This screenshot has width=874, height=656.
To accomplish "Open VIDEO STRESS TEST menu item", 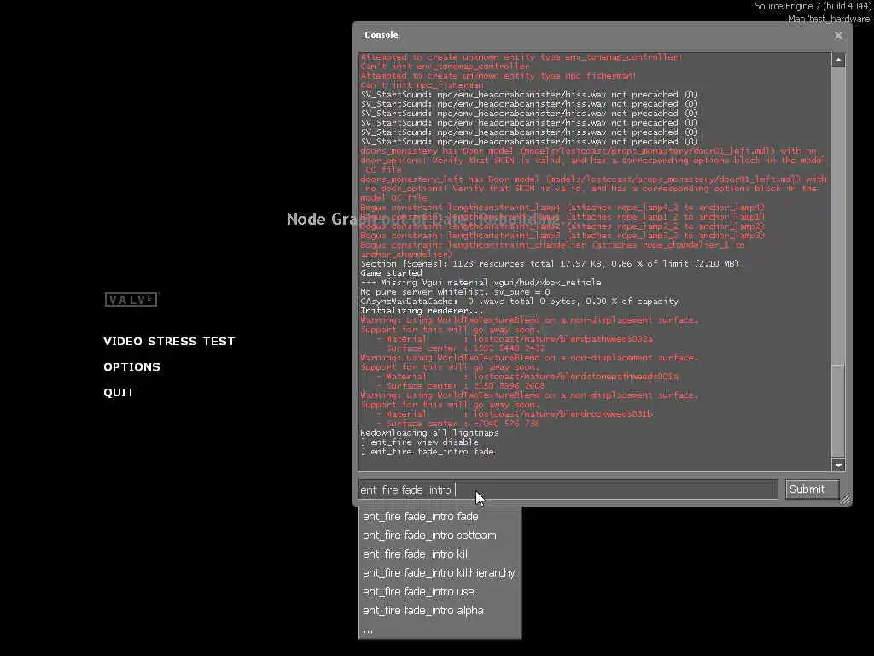I will coord(169,342).
